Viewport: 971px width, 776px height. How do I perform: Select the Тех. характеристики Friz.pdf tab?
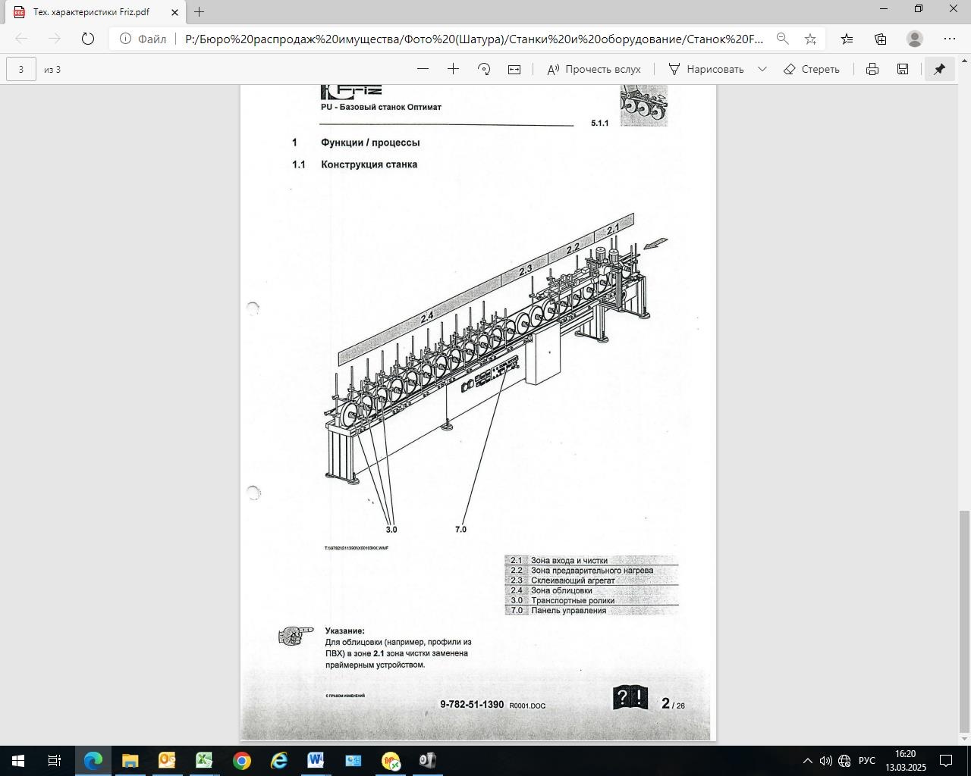point(91,12)
